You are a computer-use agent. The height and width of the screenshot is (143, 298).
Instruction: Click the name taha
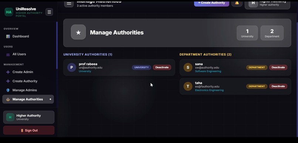pos(199,83)
